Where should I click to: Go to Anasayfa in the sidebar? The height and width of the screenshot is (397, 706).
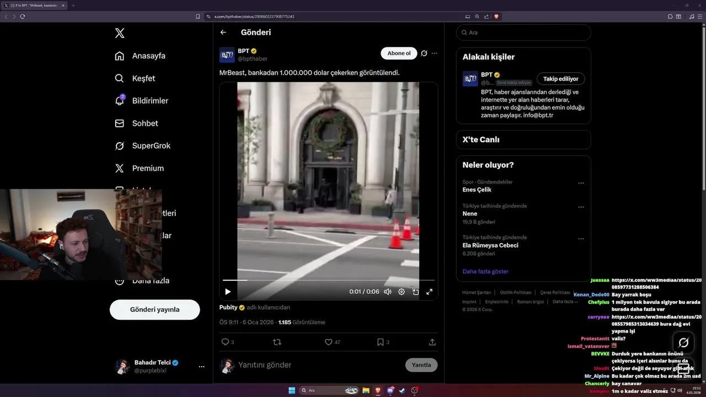pos(140,56)
